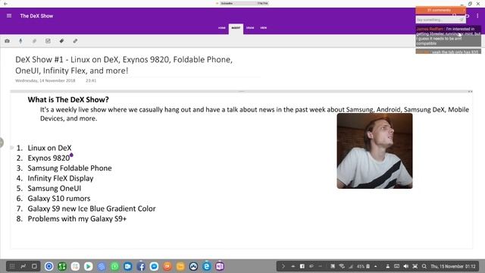Click the tag icon in Insert toolbar
Screen dimensions: 485x273
(x=61, y=41)
